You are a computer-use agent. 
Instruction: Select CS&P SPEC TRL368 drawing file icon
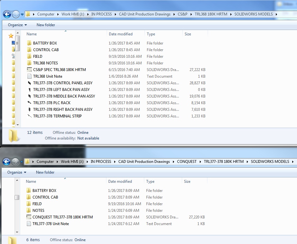click(x=29, y=69)
